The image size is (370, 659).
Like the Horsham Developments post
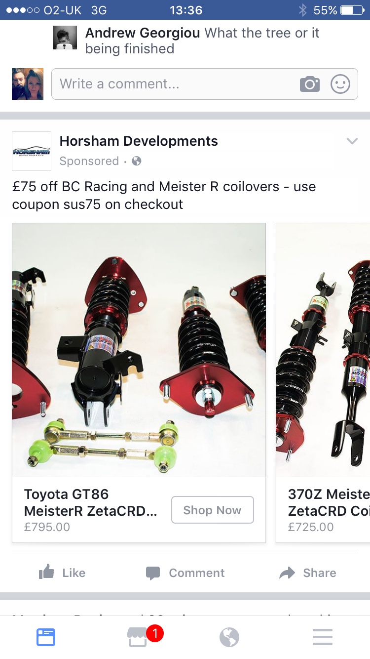[x=62, y=573]
